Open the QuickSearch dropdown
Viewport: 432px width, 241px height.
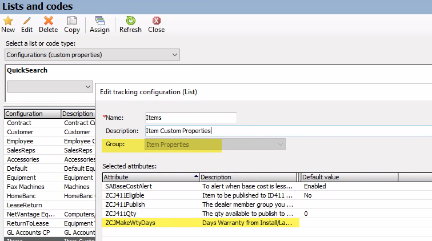[x=50, y=86]
